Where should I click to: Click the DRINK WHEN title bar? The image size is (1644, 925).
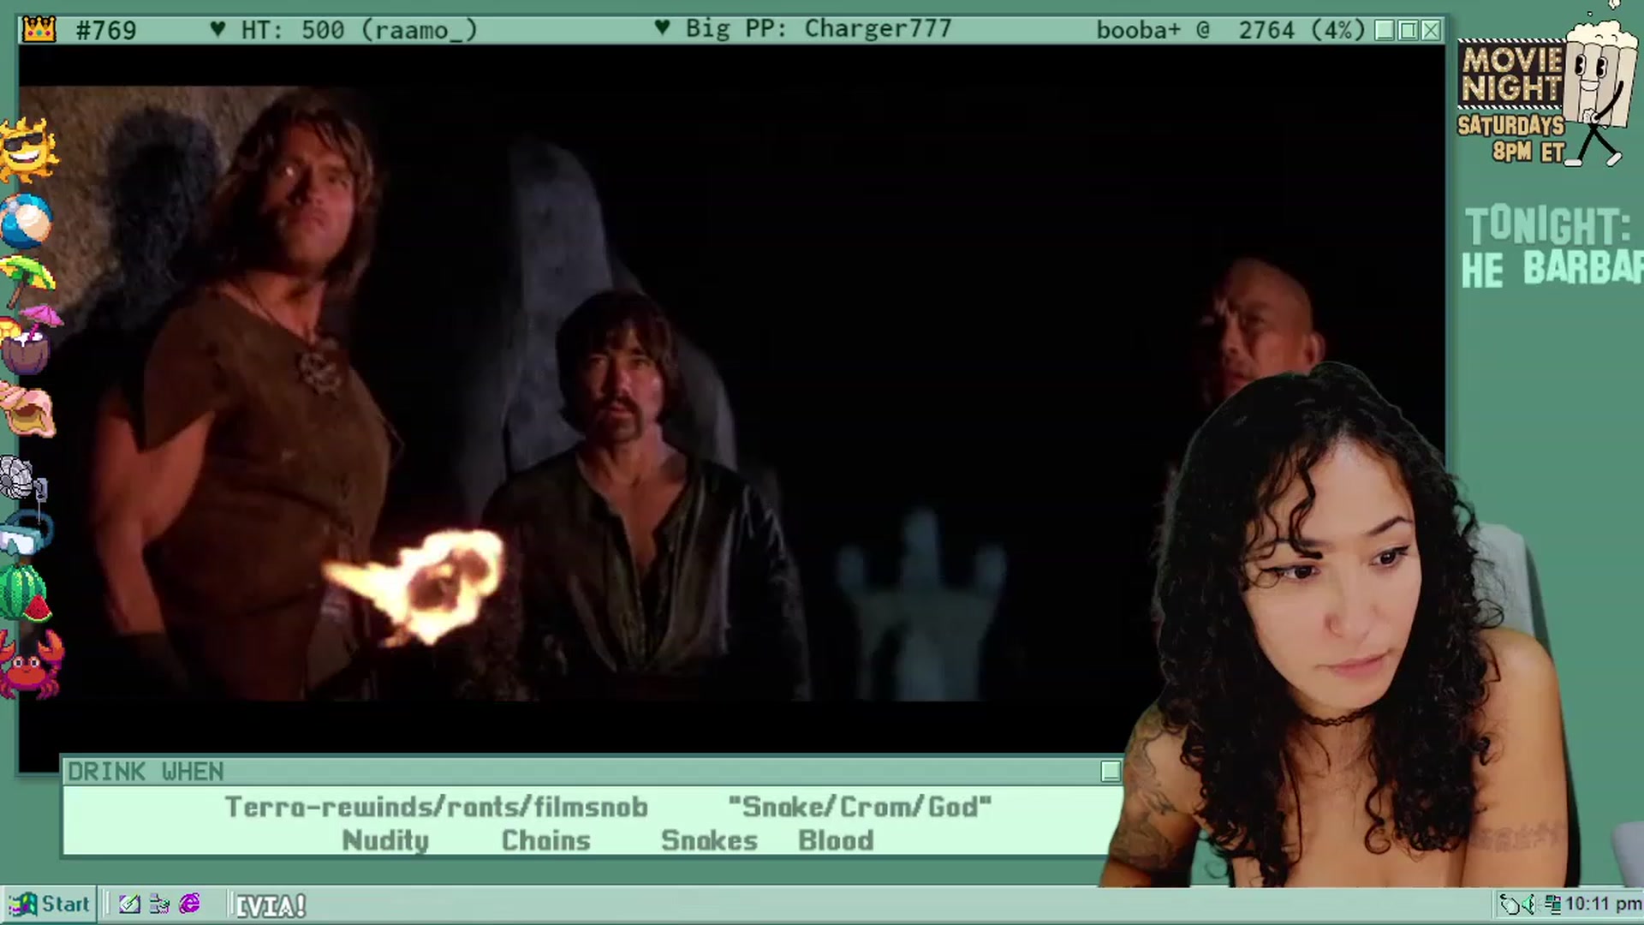[593, 772]
